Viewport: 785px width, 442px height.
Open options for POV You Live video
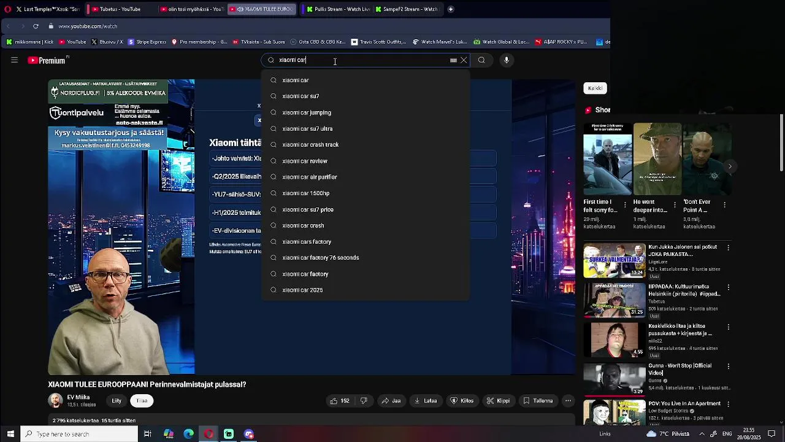tap(728, 404)
